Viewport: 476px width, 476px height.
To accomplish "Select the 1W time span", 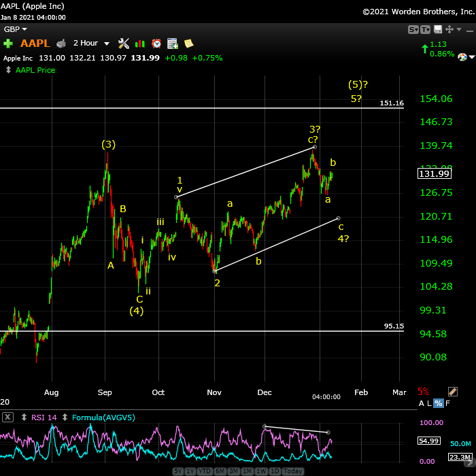I will coord(261,471).
